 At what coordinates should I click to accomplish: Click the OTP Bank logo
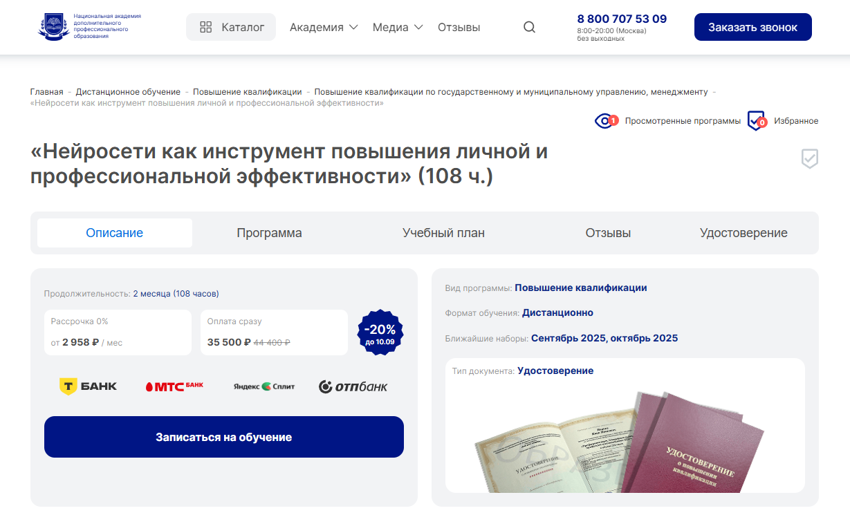(353, 386)
